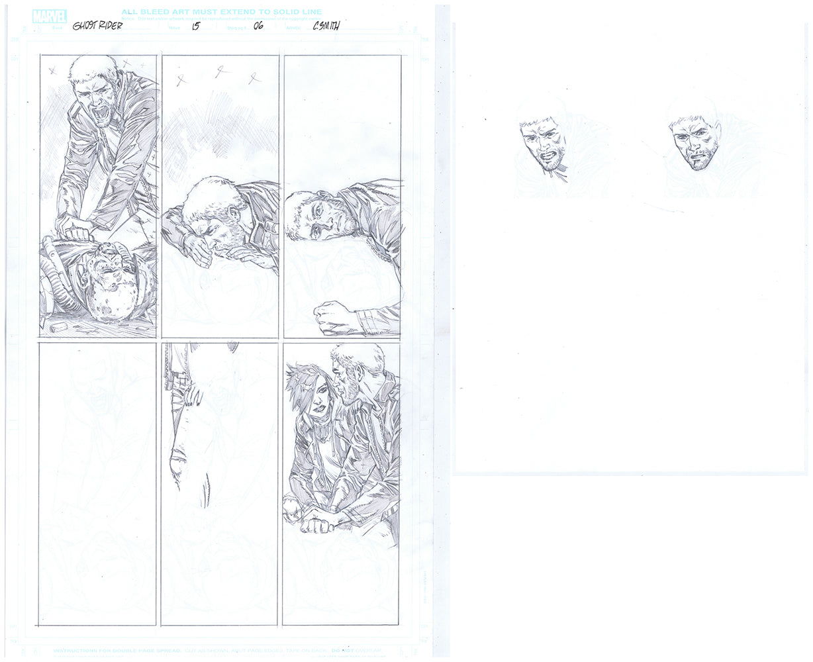Click the handwritten issue number 15

coord(195,26)
